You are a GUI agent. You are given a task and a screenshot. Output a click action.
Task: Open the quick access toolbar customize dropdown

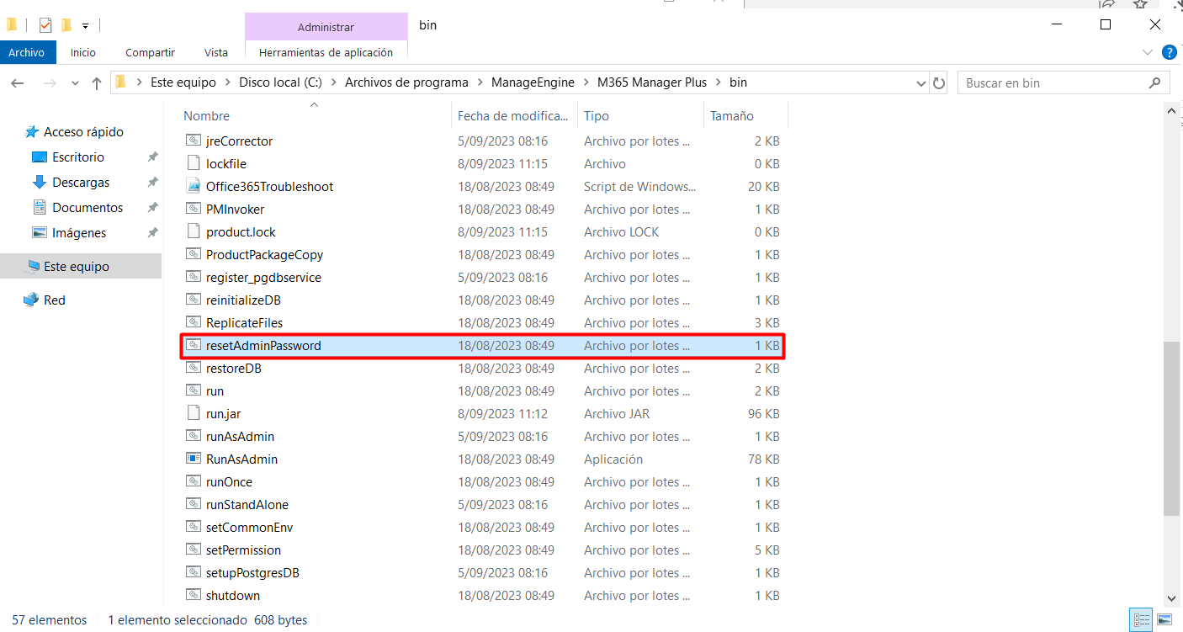85,26
